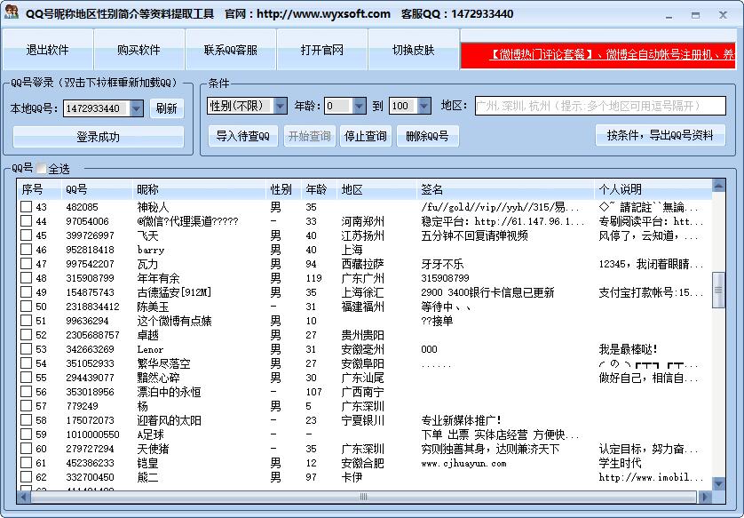Screen dimensions: 744x518
Task: Open the red 微博热门评论套餐 banner link
Action: [598, 55]
